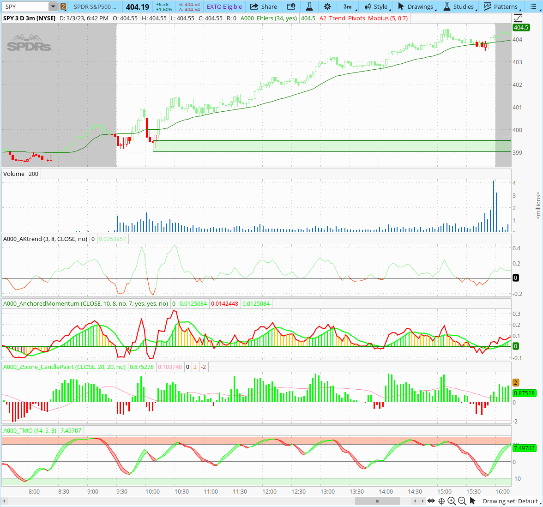
Task: Click the icon right of the Share button
Action: point(291,6)
